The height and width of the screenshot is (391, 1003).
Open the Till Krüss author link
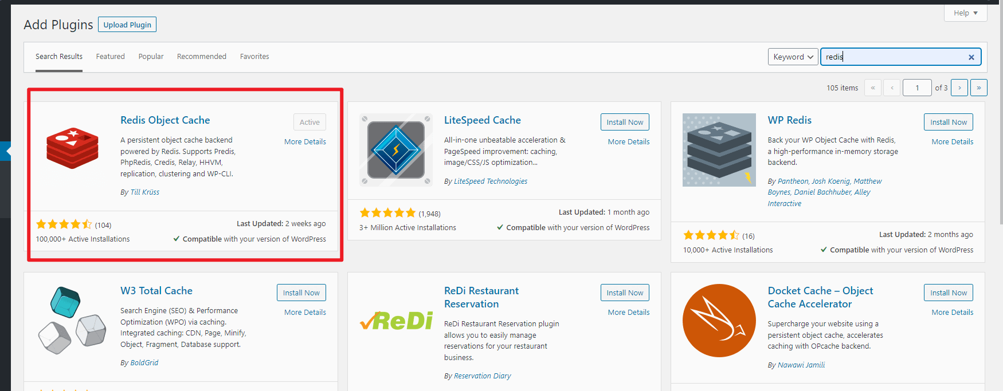[x=144, y=192]
